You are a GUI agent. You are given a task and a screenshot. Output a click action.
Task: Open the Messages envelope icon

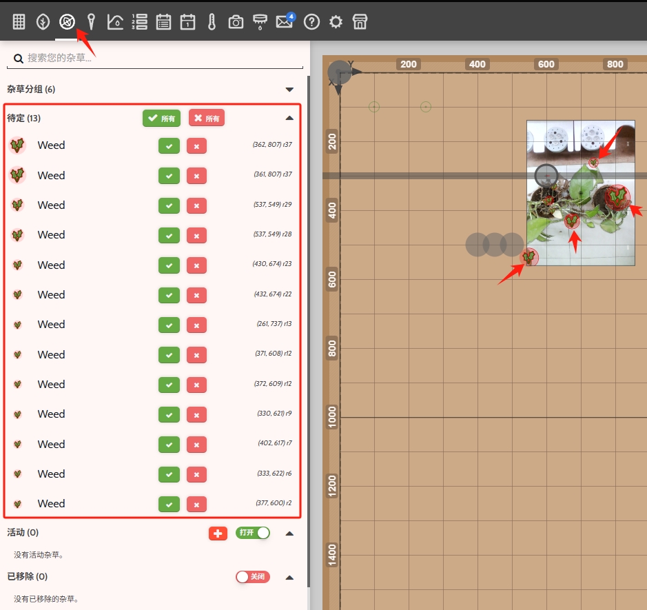pos(284,22)
